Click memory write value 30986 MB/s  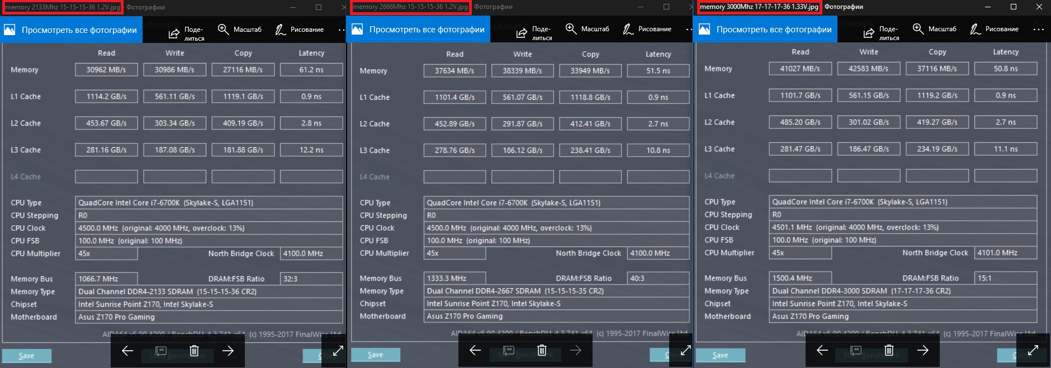tap(174, 70)
